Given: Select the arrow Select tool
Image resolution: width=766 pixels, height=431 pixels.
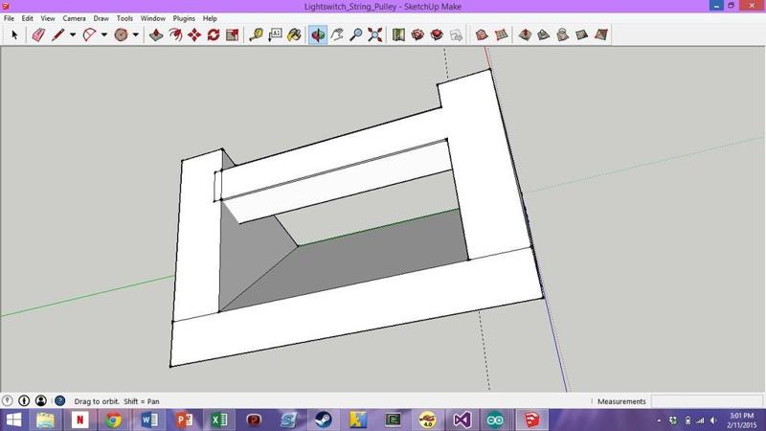Looking at the screenshot, I should coord(14,34).
